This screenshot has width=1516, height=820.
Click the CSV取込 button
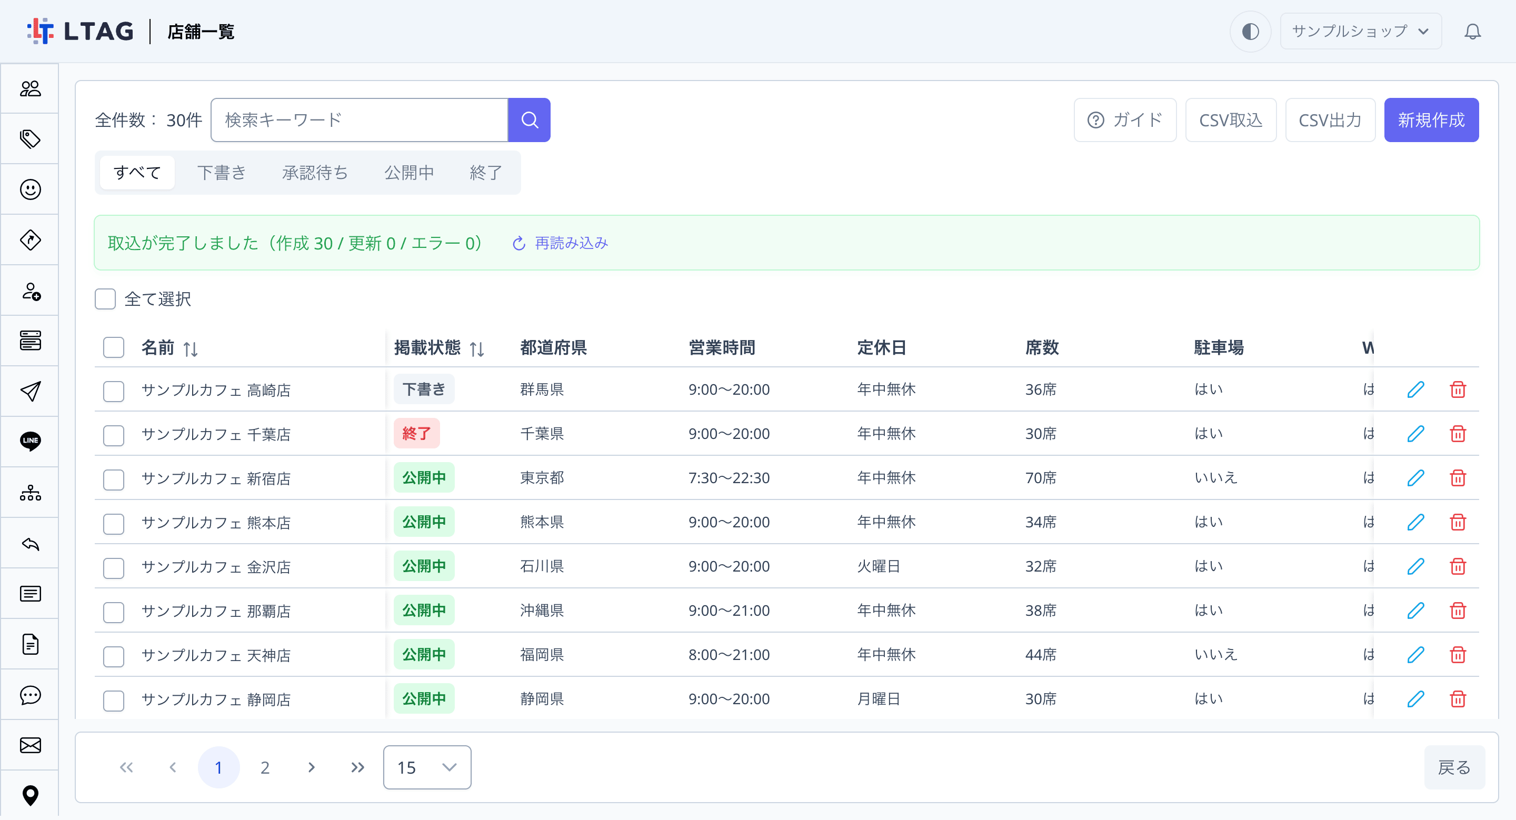point(1231,120)
